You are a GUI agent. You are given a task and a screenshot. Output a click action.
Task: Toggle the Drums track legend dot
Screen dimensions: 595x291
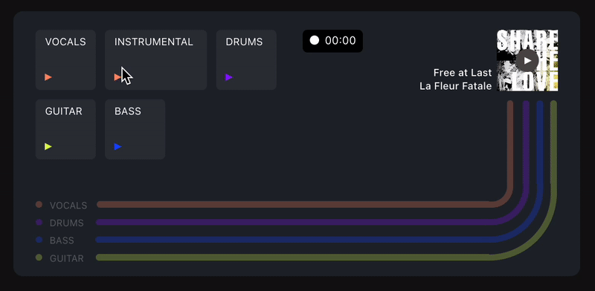click(39, 223)
